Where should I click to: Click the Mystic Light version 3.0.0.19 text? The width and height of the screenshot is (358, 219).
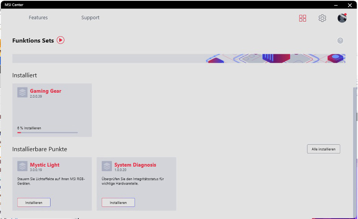click(36, 170)
